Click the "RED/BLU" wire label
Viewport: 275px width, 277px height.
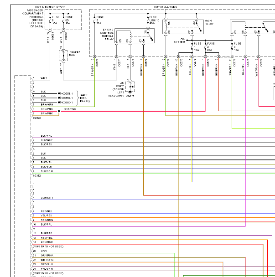47,211
